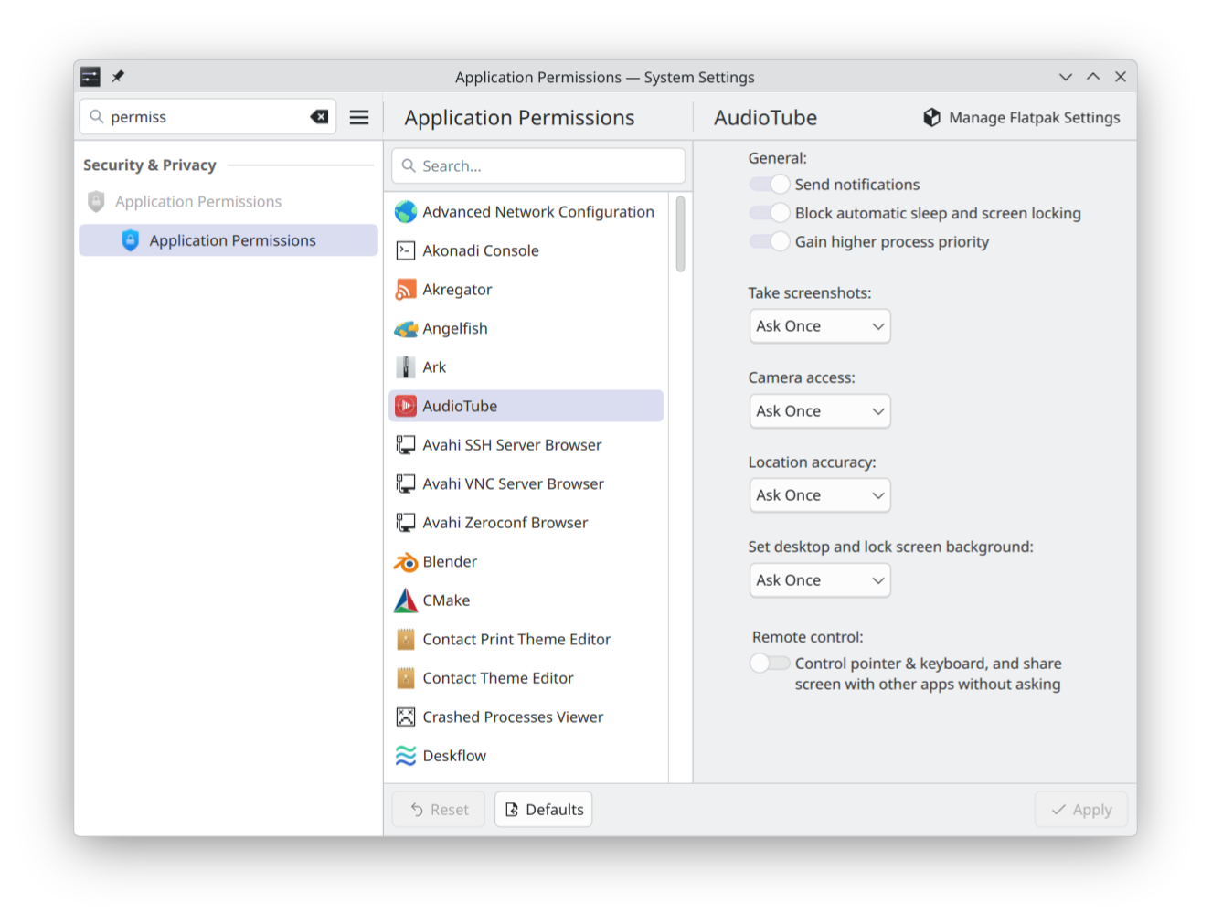The height and width of the screenshot is (924, 1212).
Task: Open the Location accuracy dropdown
Action: 819,494
